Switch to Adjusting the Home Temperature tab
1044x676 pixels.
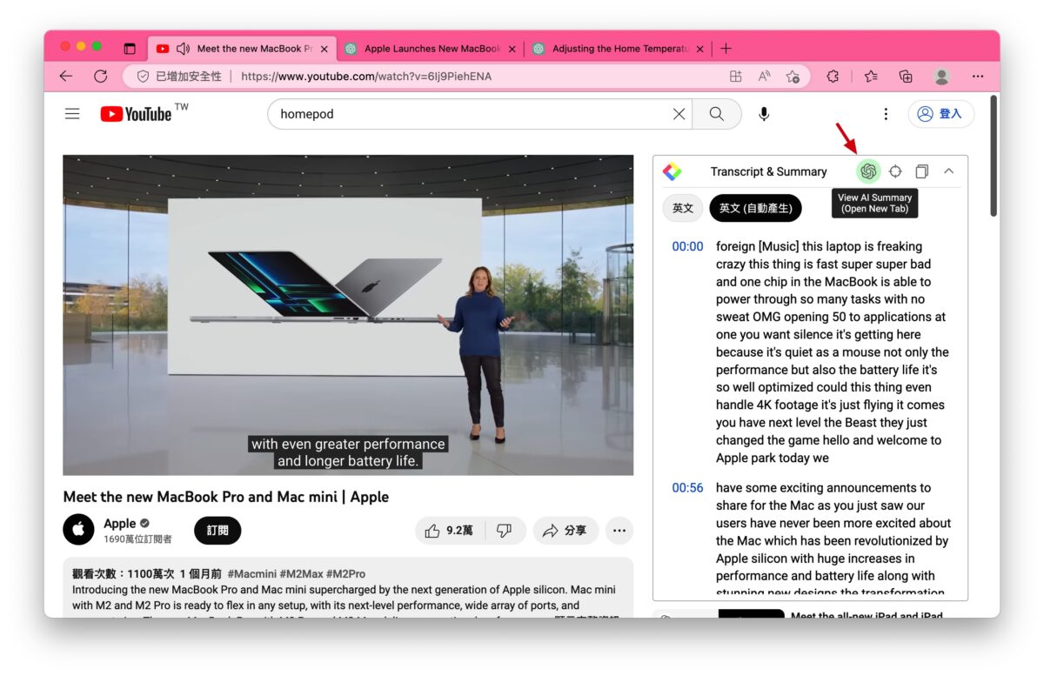[619, 49]
